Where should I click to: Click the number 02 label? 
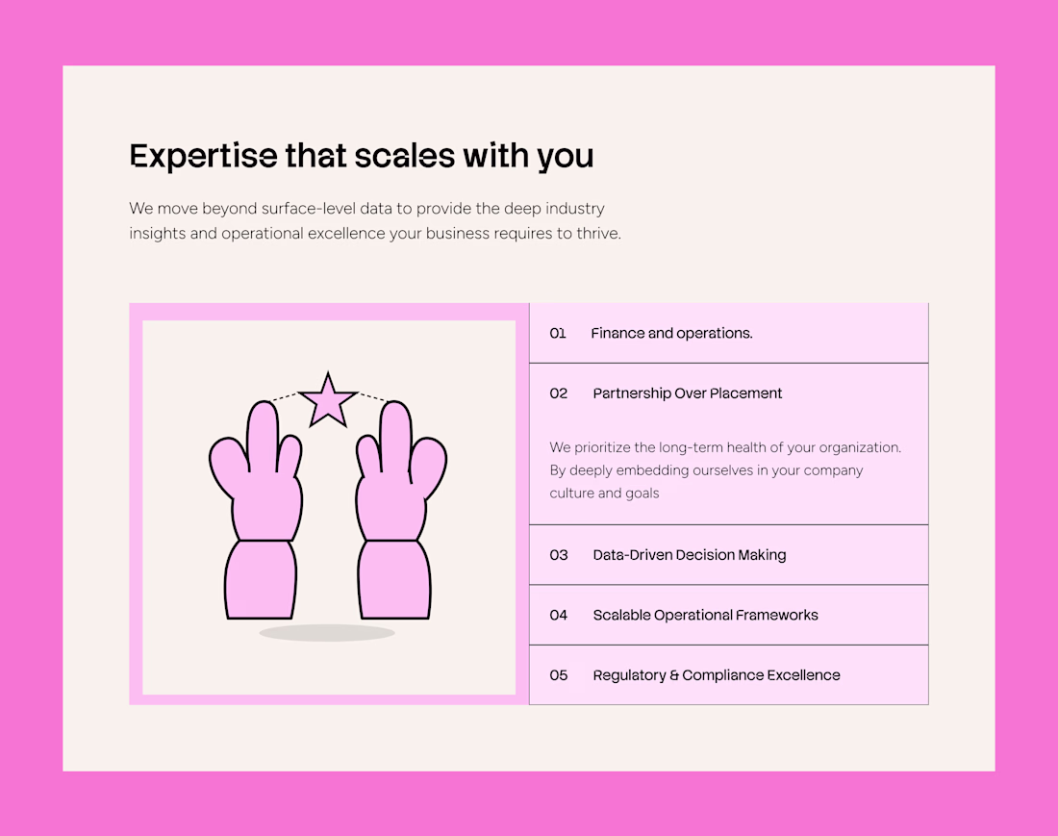559,393
